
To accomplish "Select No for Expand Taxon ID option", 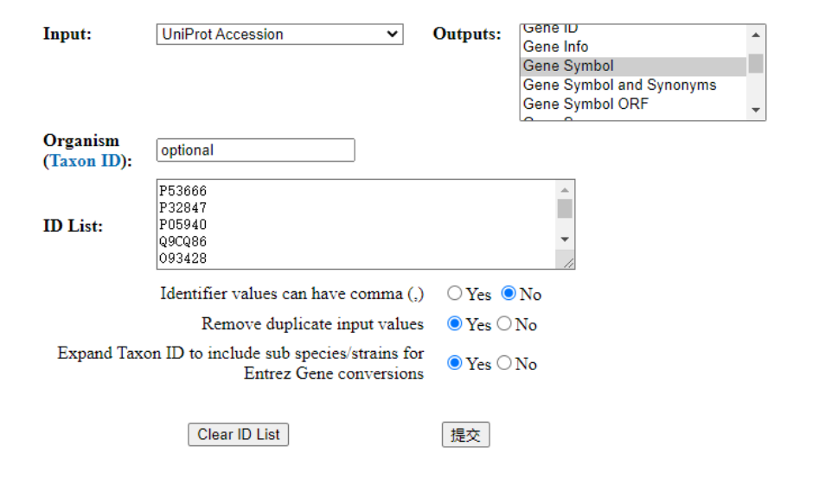I will pyautogui.click(x=505, y=364).
